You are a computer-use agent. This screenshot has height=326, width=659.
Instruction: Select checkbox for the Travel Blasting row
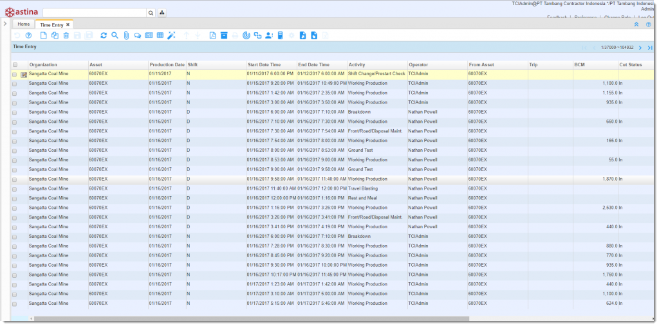15,188
